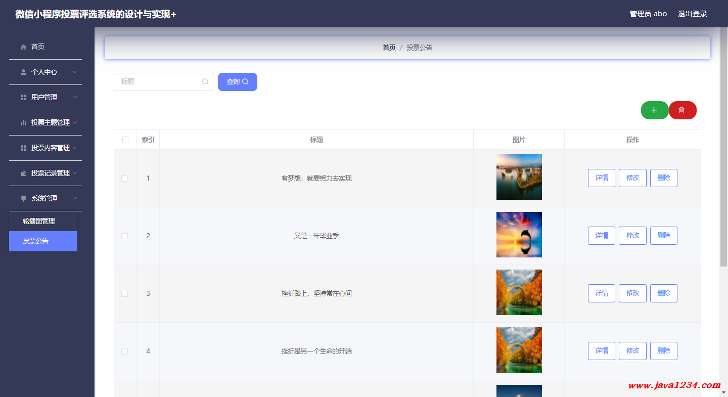Screen dimensions: 728x397
Task: Click 删除 for 又是一年毕业季
Action: click(x=664, y=236)
